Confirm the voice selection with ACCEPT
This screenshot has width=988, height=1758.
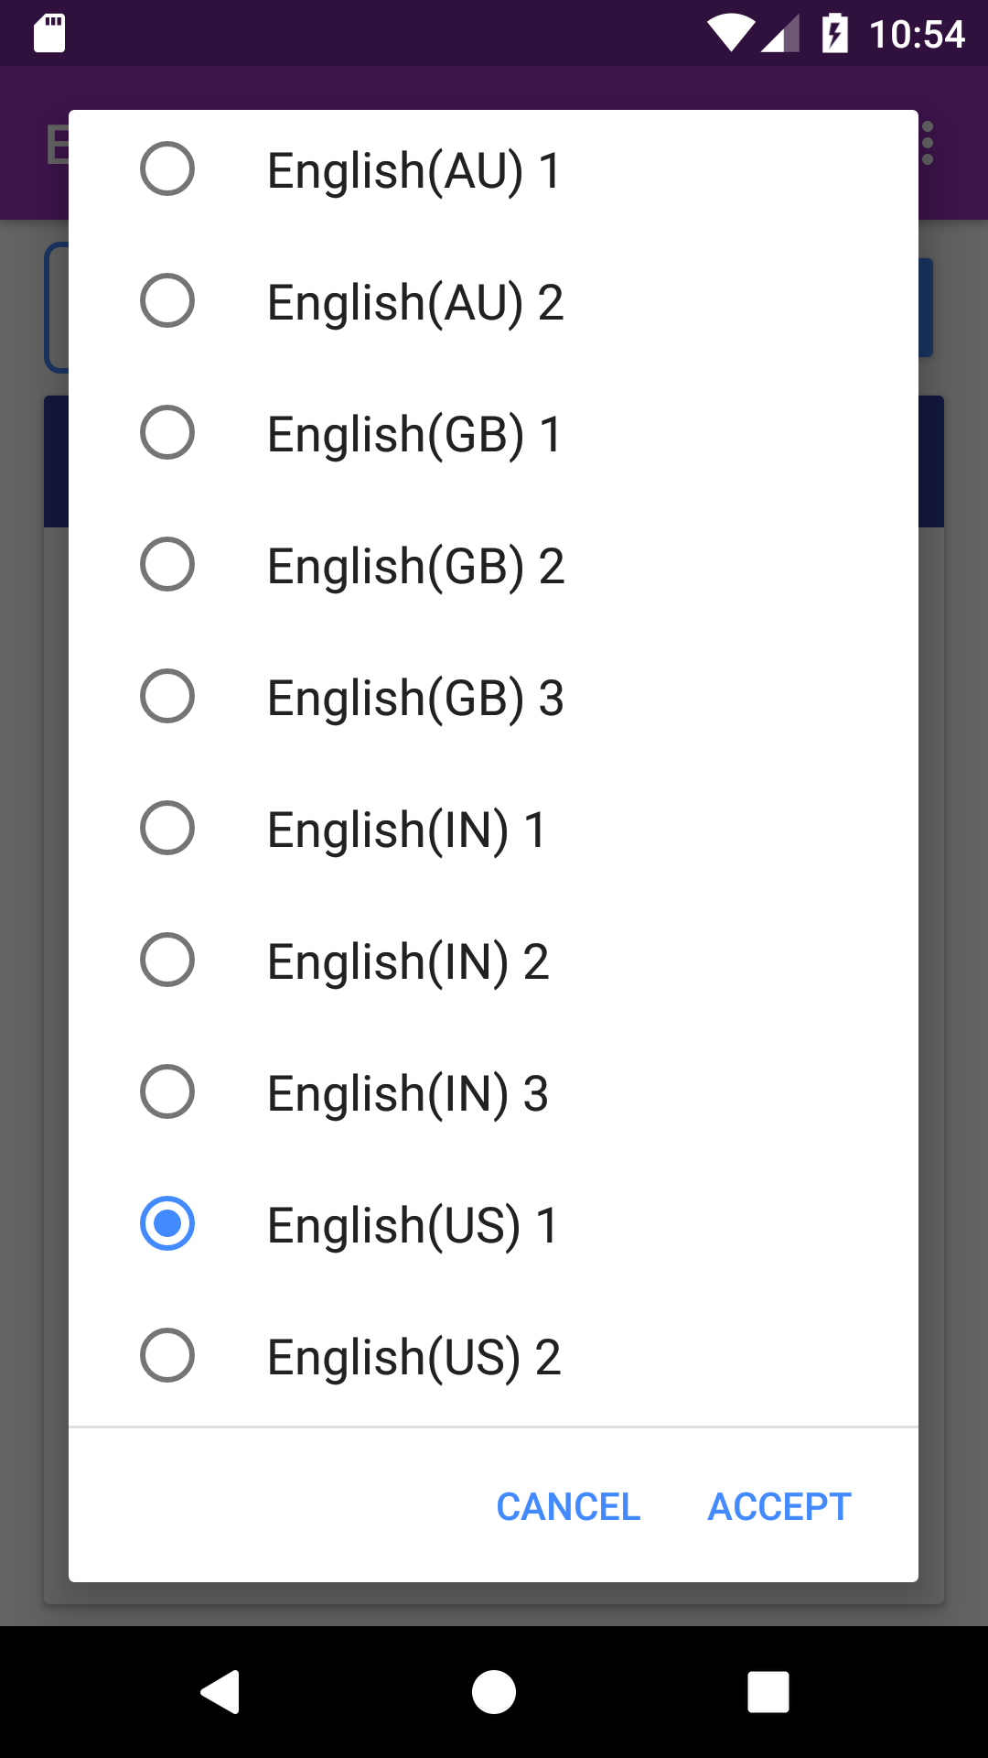[779, 1505]
